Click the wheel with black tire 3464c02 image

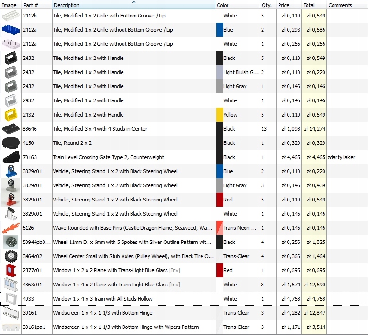click(10, 256)
